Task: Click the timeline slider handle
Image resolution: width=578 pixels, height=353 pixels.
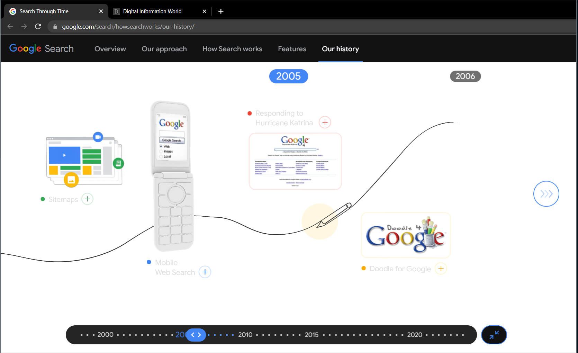Action: (196, 335)
